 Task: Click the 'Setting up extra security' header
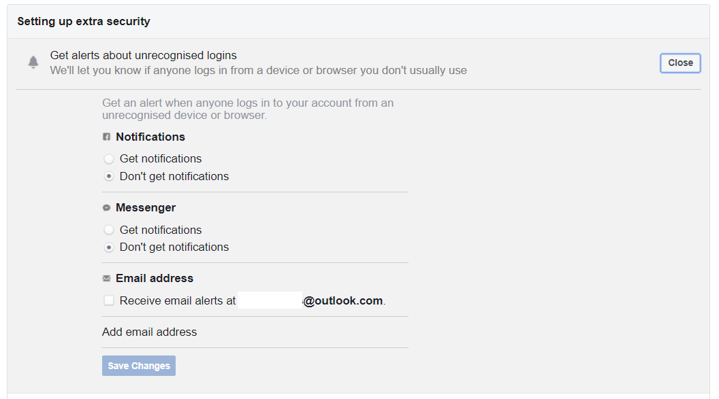[84, 22]
